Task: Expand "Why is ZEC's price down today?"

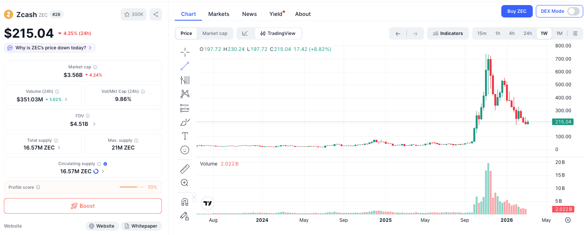Action: click(x=50, y=48)
